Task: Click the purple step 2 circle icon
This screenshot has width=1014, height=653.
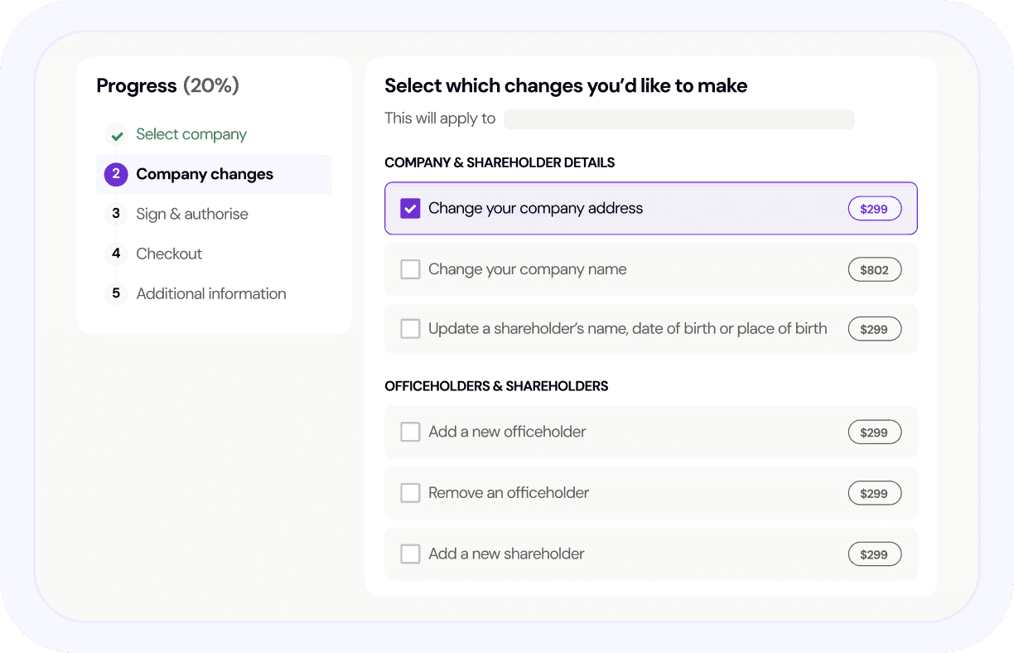Action: point(116,174)
